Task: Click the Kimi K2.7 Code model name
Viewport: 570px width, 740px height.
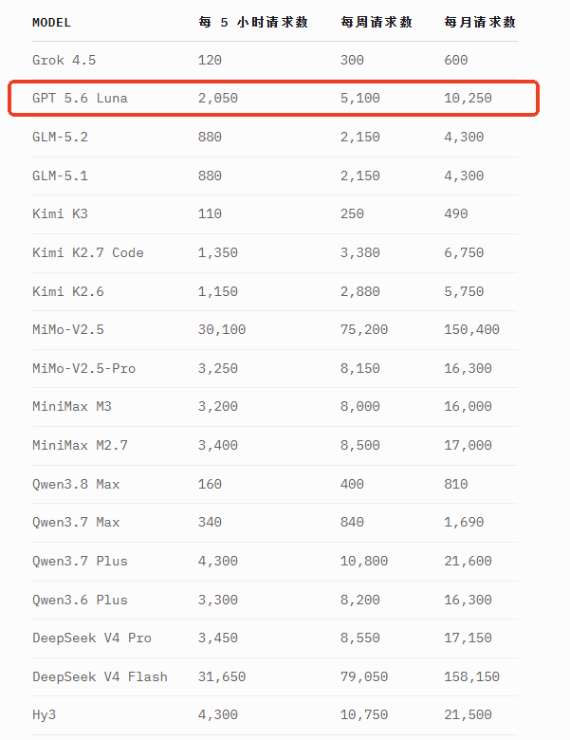Action: 88,252
